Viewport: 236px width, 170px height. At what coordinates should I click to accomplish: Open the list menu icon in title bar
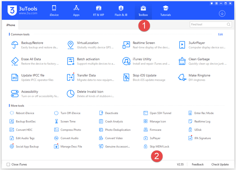[x=216, y=3]
